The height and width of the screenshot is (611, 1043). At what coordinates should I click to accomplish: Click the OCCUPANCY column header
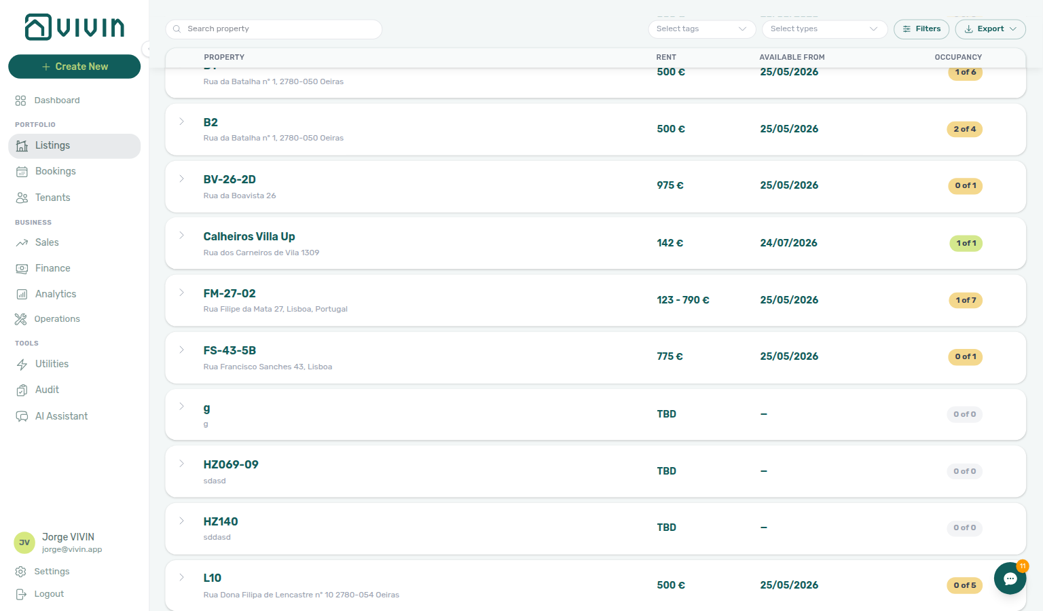958,58
